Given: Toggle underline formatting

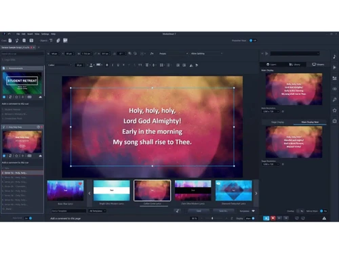Looking at the screenshot, I should 118,65.
